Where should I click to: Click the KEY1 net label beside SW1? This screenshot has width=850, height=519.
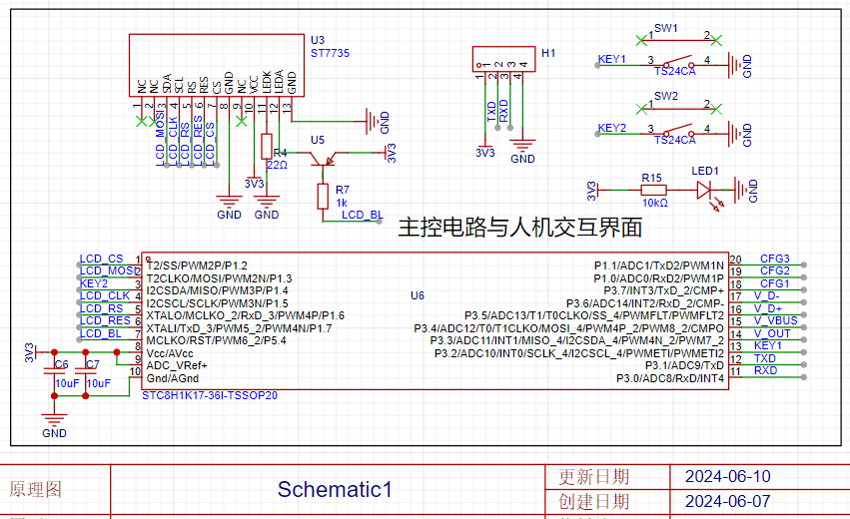point(611,59)
